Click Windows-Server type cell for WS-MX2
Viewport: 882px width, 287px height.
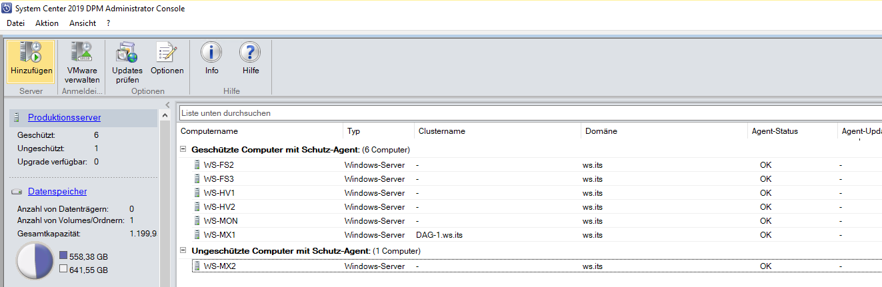click(x=375, y=266)
